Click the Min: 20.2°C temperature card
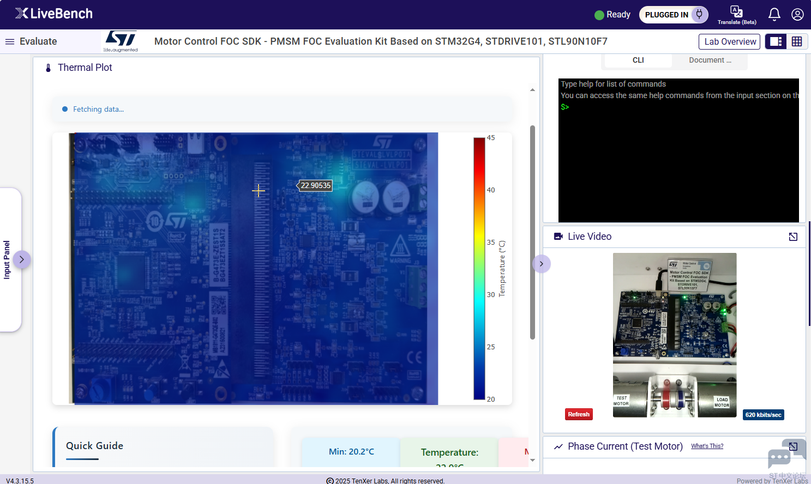Image resolution: width=811 pixels, height=484 pixels. (x=351, y=452)
